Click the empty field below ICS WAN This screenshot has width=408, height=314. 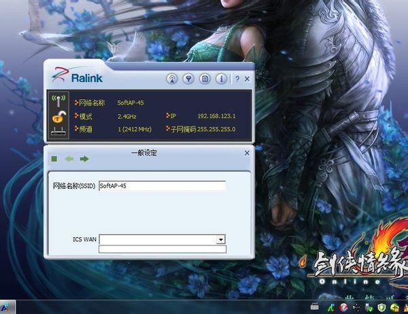tap(163, 249)
